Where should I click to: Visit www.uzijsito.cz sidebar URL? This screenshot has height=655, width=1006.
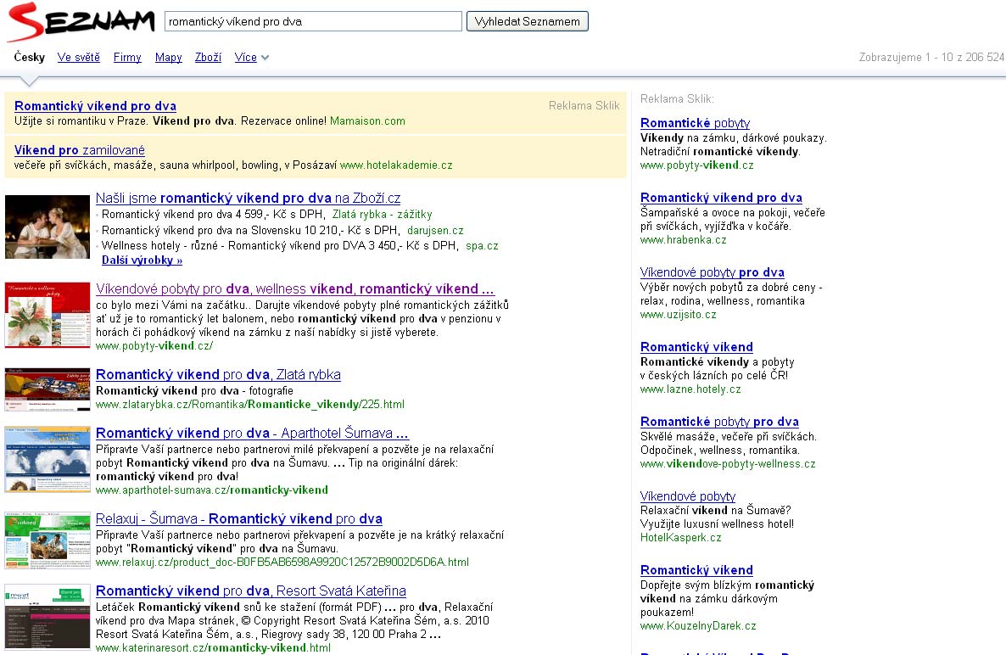[678, 314]
